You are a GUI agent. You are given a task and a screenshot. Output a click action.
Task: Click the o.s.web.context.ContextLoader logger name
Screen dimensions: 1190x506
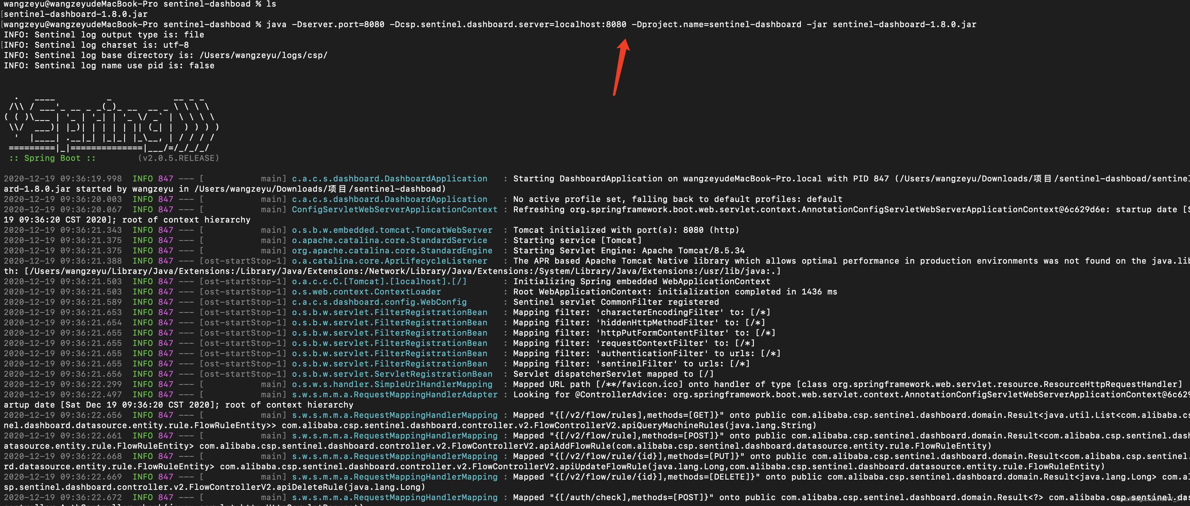(366, 292)
